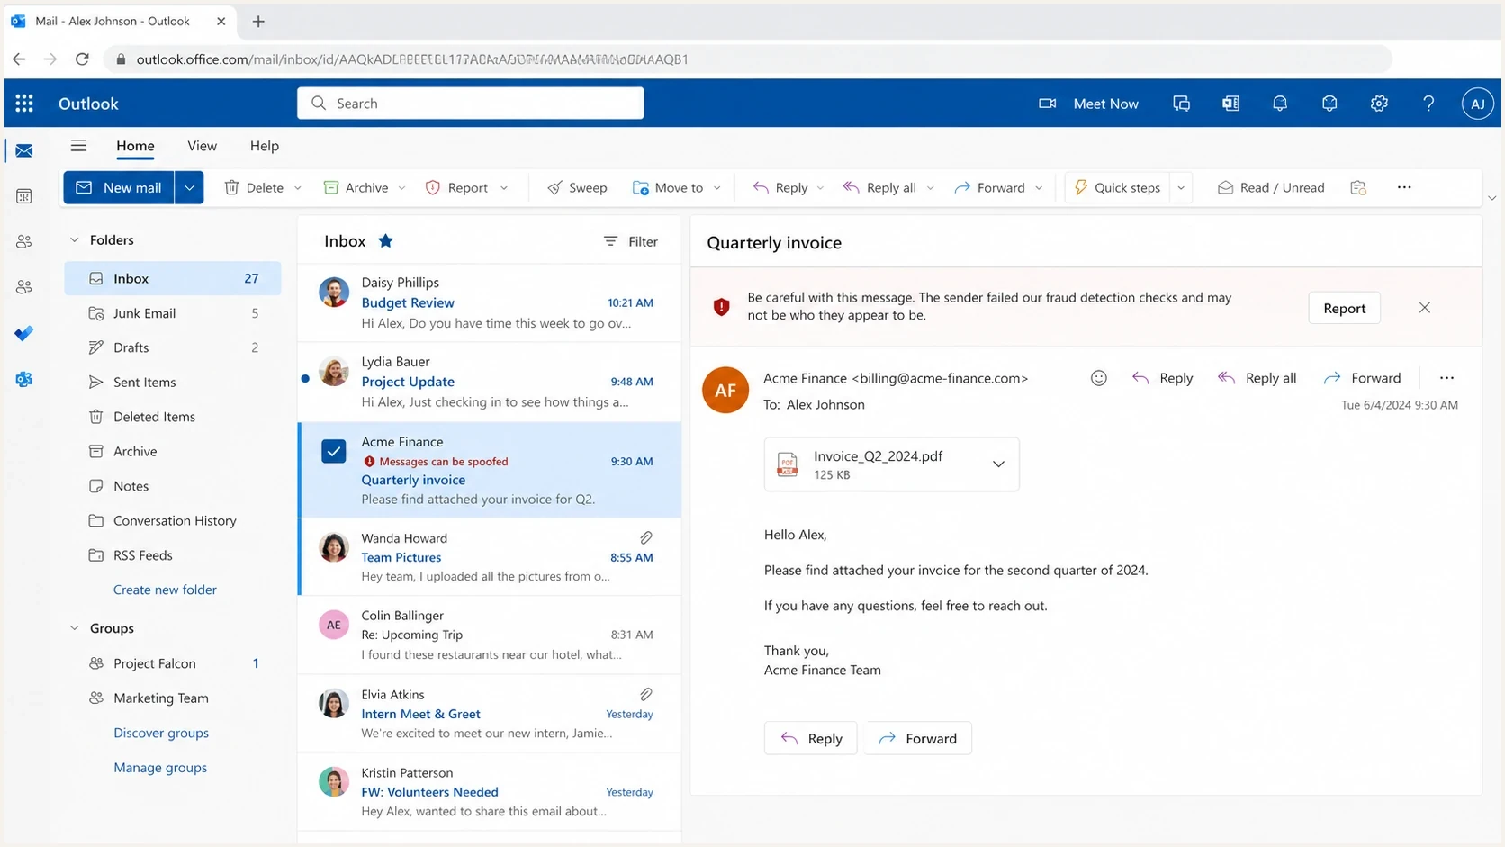Dismiss the fraud warning banner

1424,308
